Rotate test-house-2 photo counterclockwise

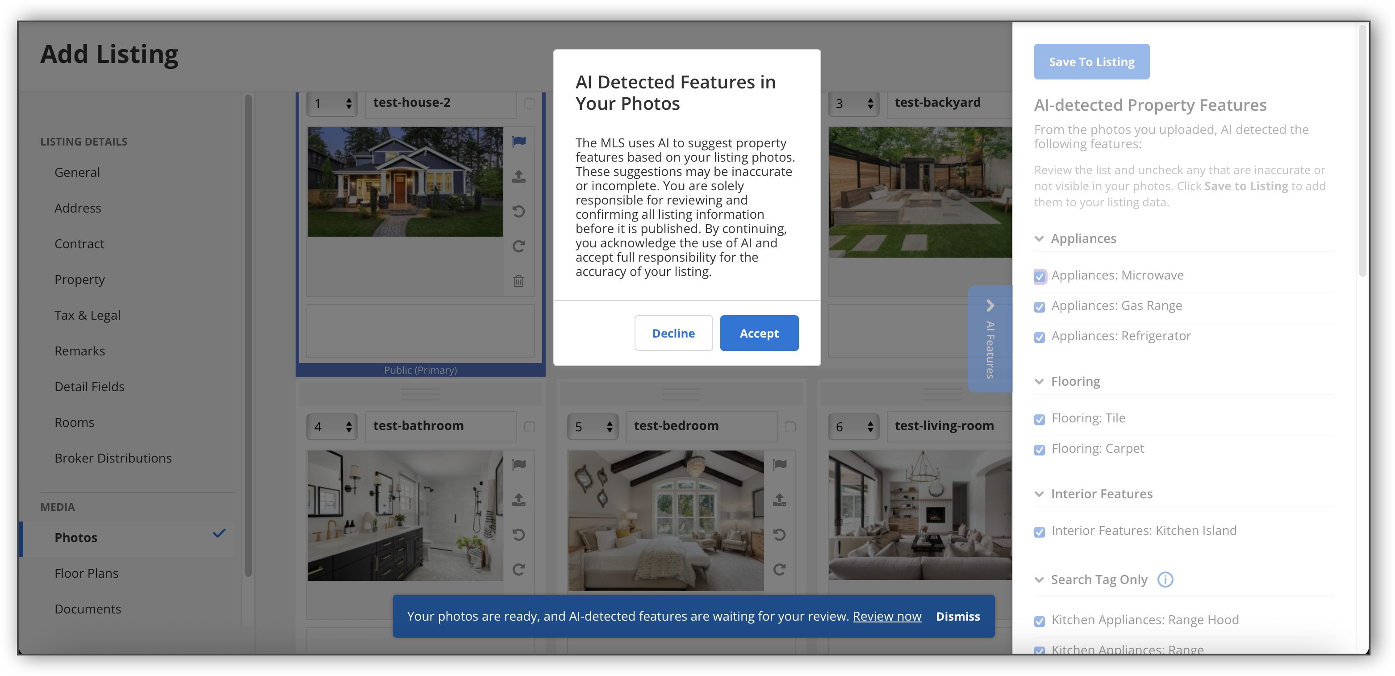click(519, 211)
